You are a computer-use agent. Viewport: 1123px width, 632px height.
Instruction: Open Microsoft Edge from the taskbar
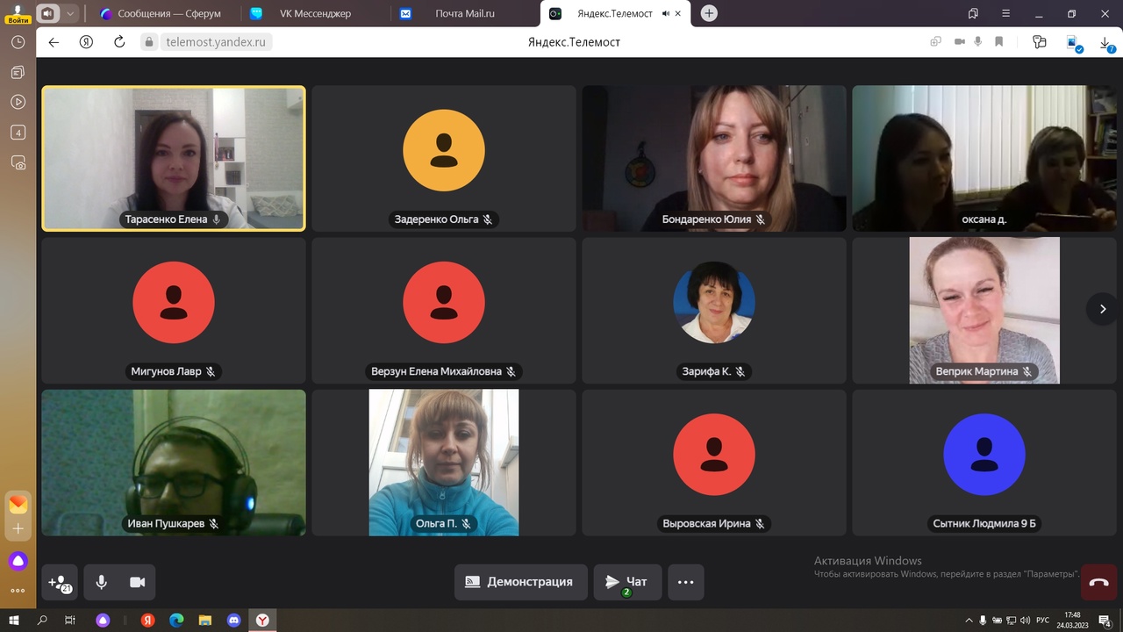click(176, 620)
